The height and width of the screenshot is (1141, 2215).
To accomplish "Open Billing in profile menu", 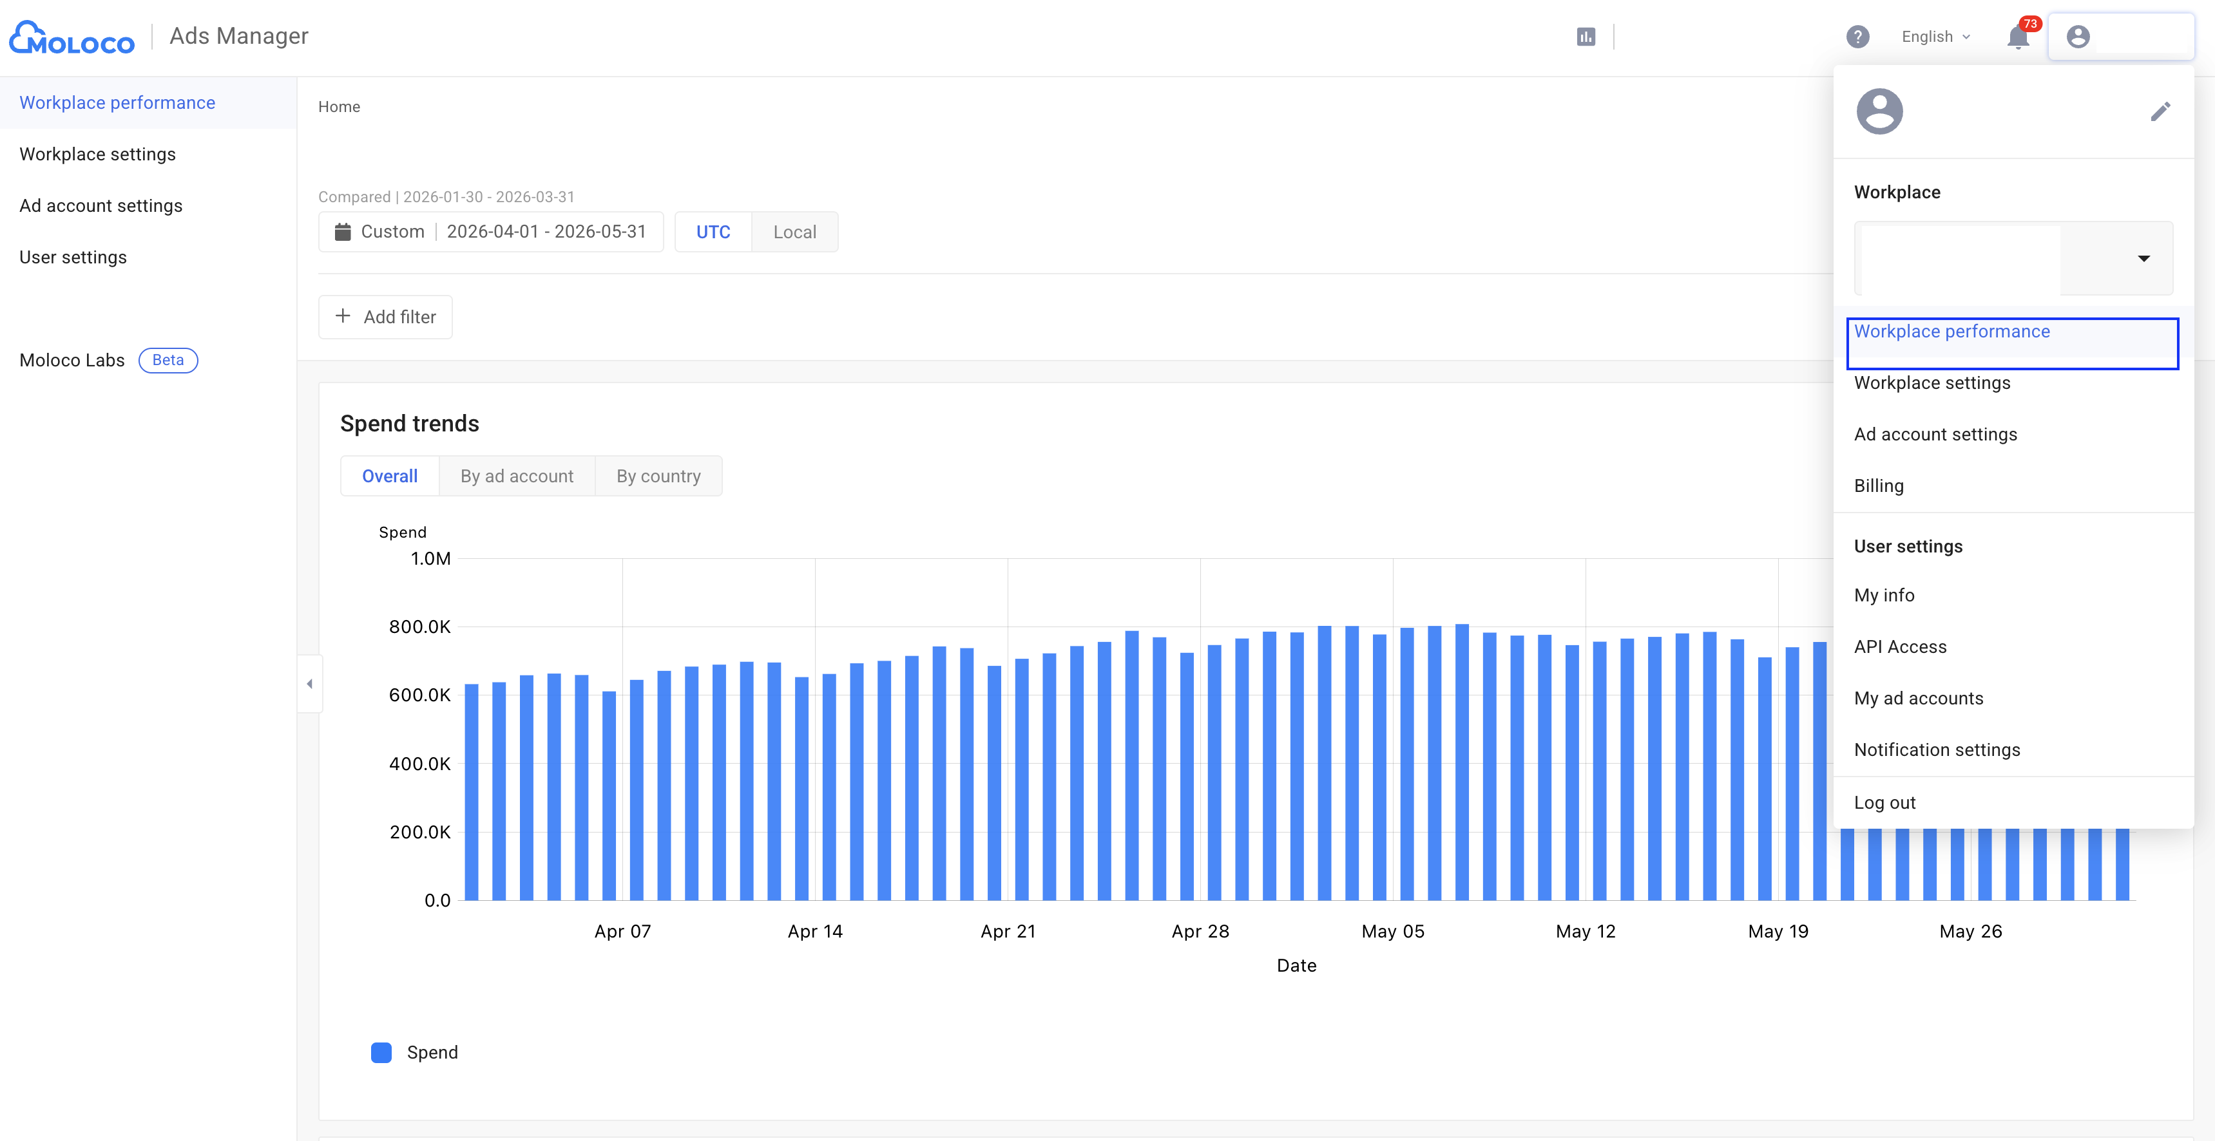I will 2013,486.
